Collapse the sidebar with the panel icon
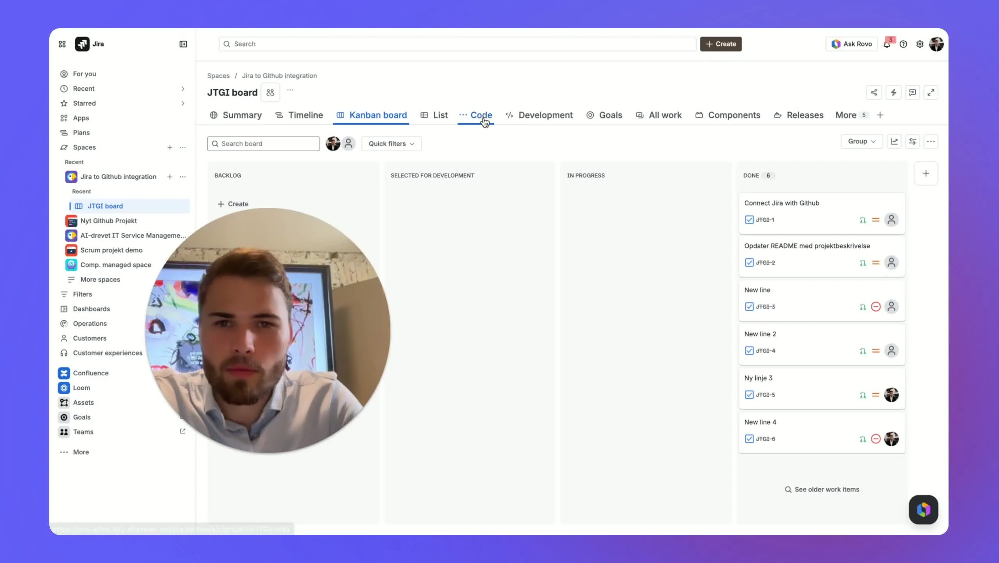Image resolution: width=999 pixels, height=563 pixels. 183,44
